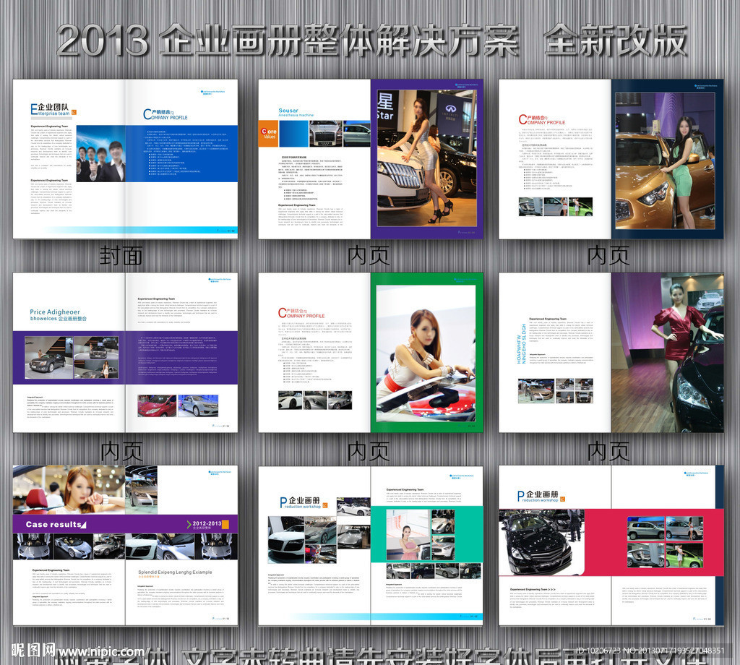The image size is (740, 665).
Task: Click the "全新改版" title text
Action: click(x=616, y=40)
